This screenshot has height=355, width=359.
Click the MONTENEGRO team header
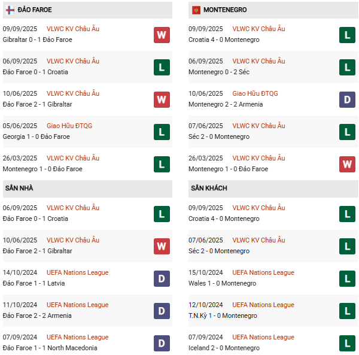(225, 10)
